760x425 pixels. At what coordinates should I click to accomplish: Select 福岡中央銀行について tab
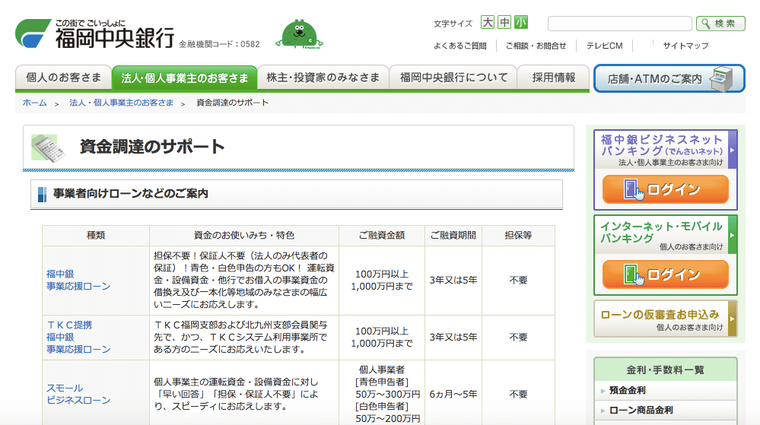[x=453, y=78]
